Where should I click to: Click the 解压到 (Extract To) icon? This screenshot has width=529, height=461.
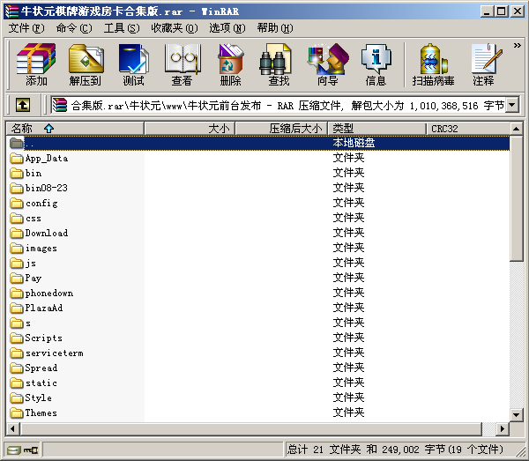click(x=86, y=64)
